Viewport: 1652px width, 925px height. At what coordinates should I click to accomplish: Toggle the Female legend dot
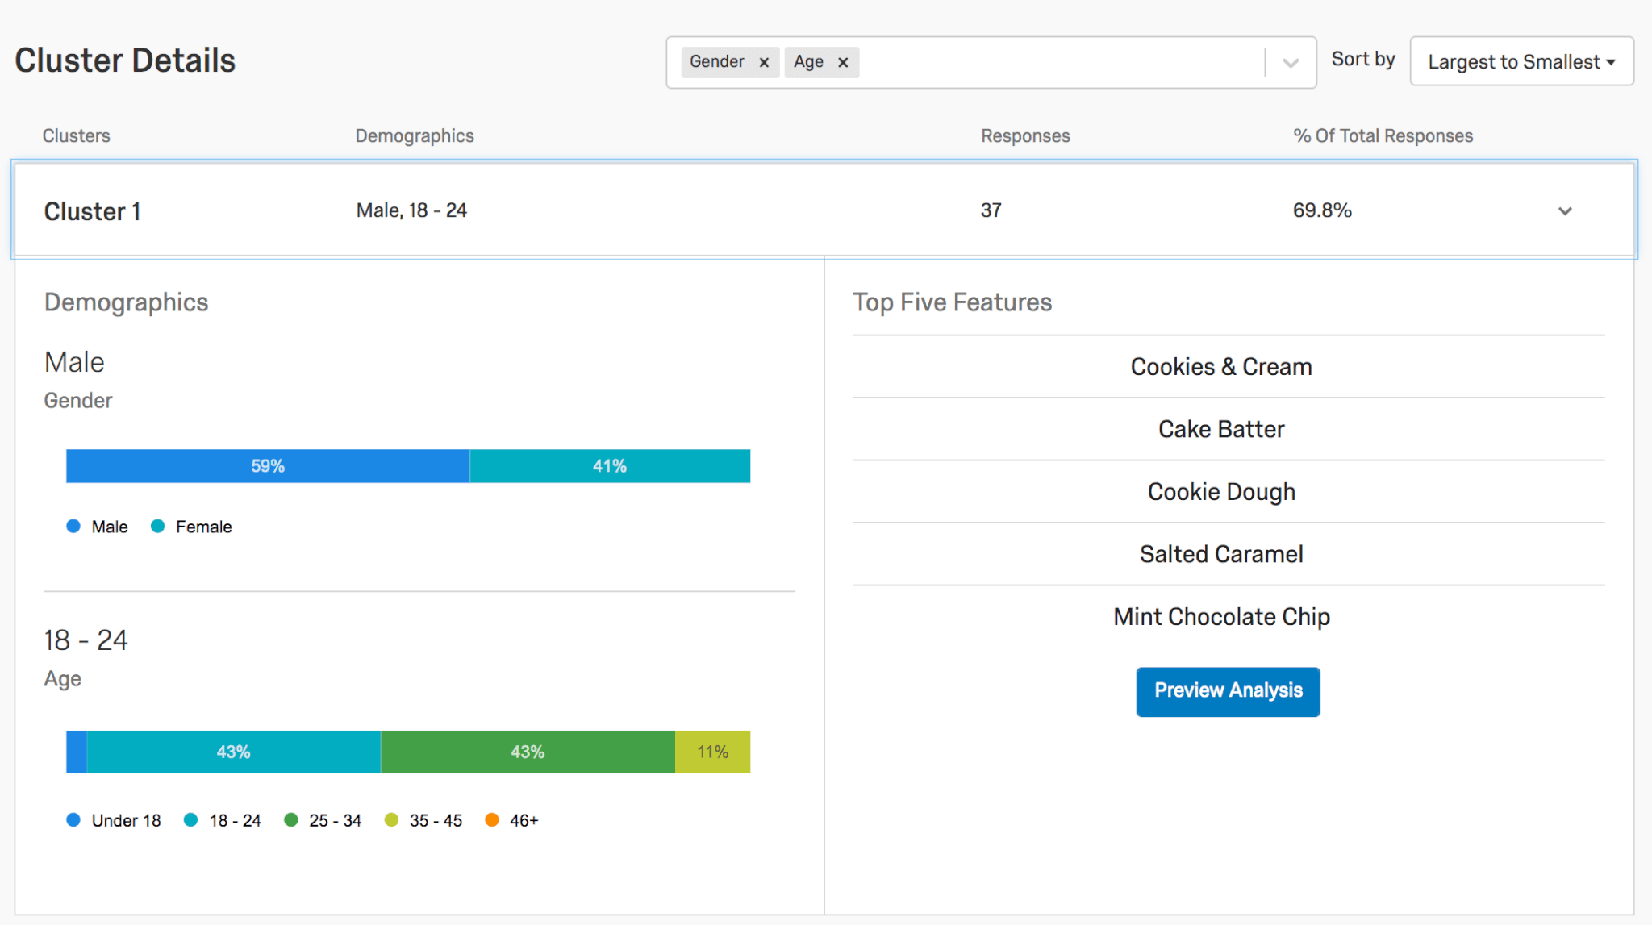click(x=158, y=526)
